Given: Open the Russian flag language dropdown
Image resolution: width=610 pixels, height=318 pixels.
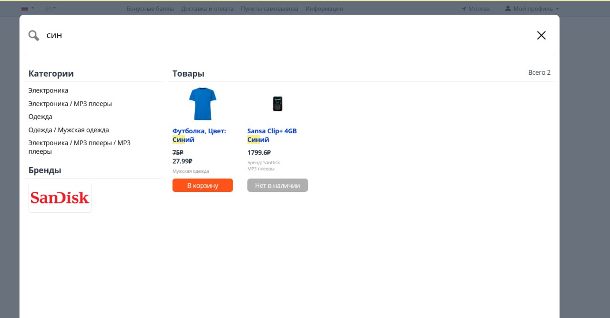Looking at the screenshot, I should click(x=28, y=9).
